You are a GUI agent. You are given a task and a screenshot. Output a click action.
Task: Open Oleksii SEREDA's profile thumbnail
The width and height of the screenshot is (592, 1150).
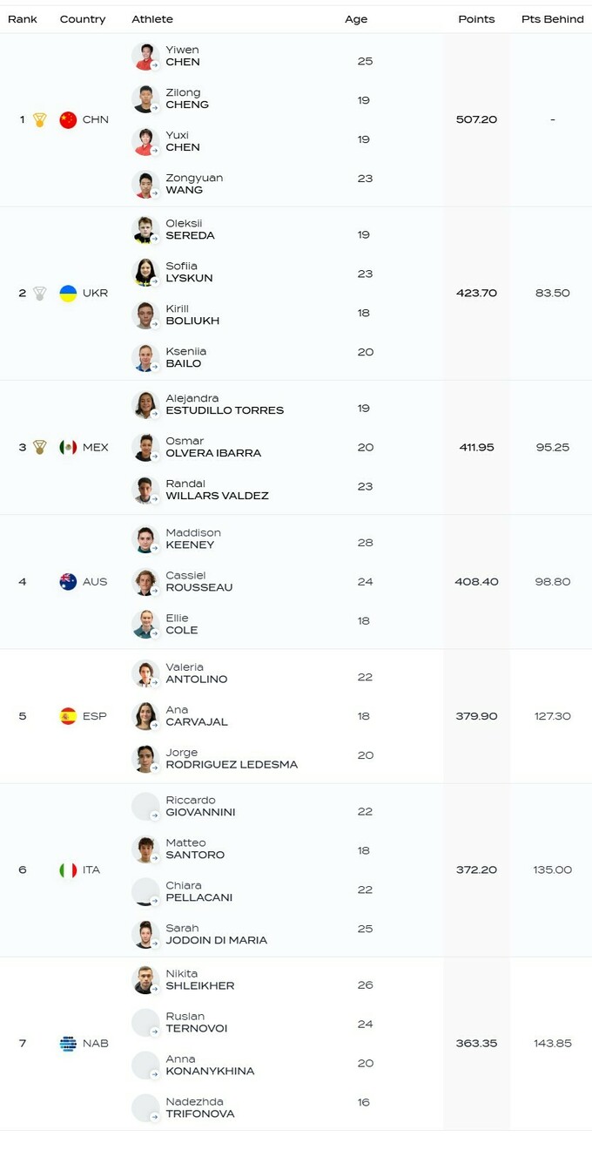(x=145, y=230)
